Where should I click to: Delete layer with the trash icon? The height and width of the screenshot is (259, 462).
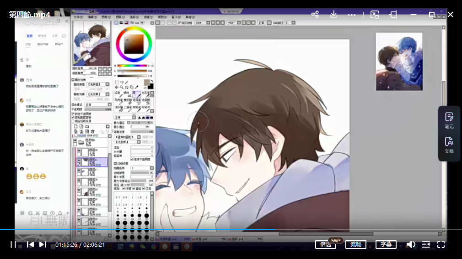(x=92, y=131)
